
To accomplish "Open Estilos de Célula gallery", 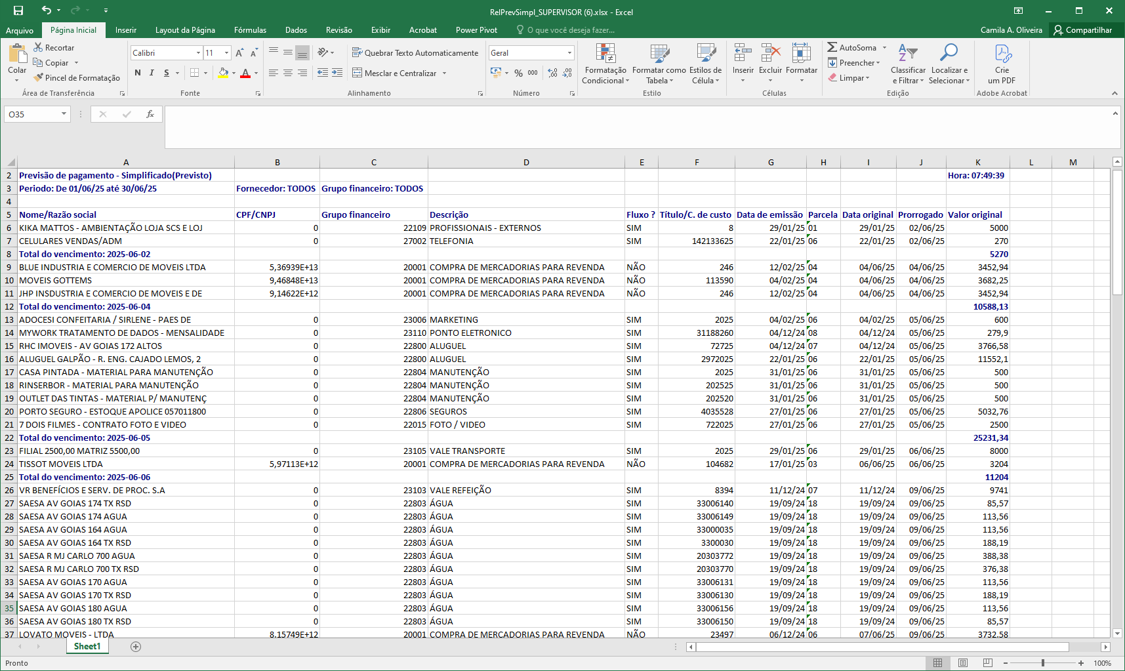I will pos(706,64).
